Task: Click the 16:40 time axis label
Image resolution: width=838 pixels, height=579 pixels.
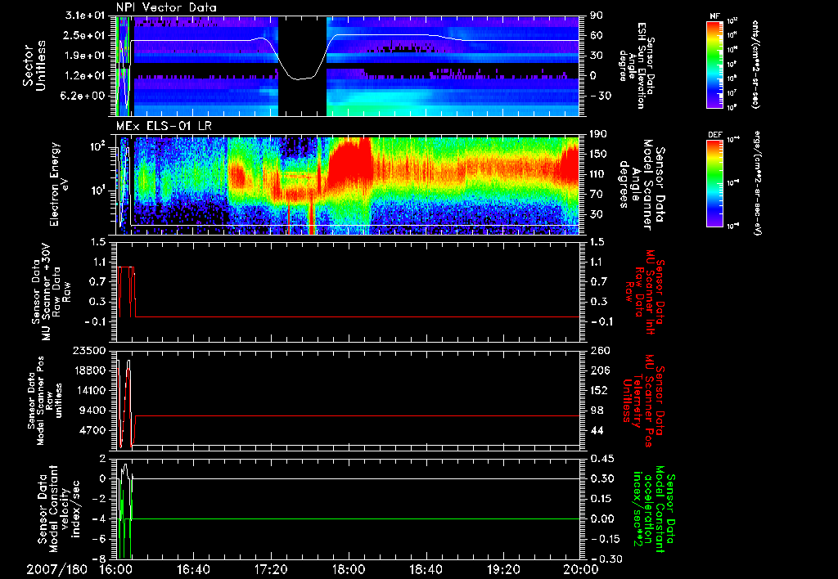Action: click(x=193, y=570)
